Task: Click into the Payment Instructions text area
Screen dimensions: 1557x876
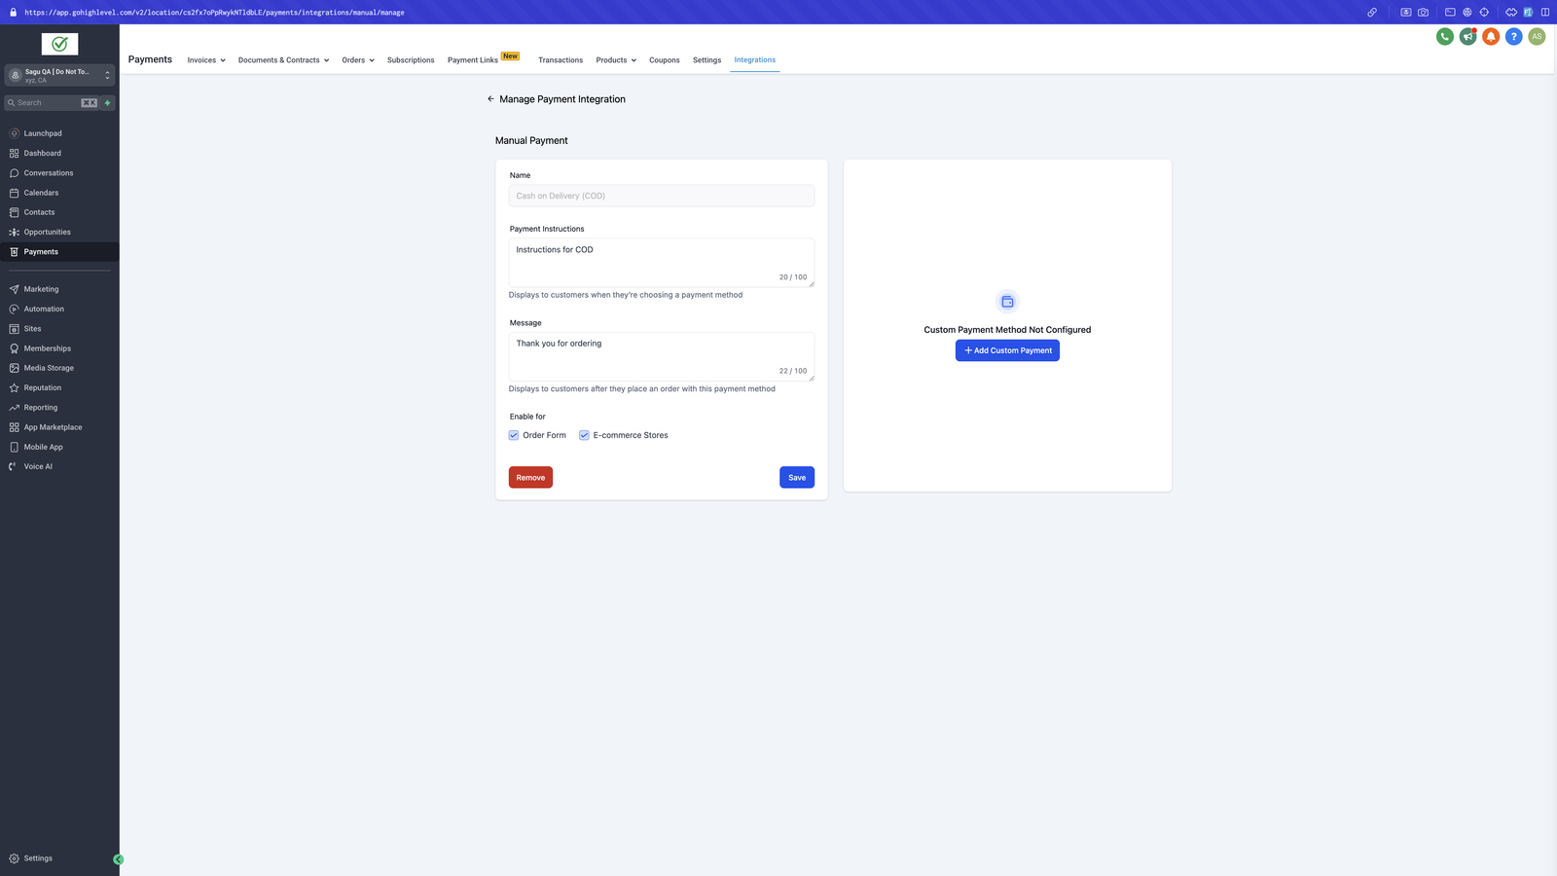Action: (661, 261)
